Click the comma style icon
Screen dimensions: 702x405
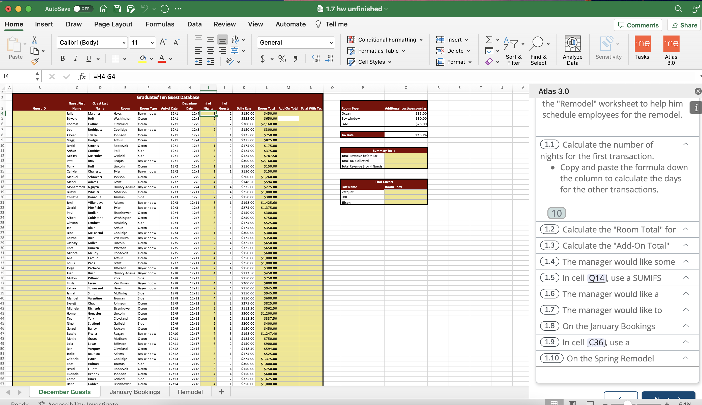tap(296, 59)
